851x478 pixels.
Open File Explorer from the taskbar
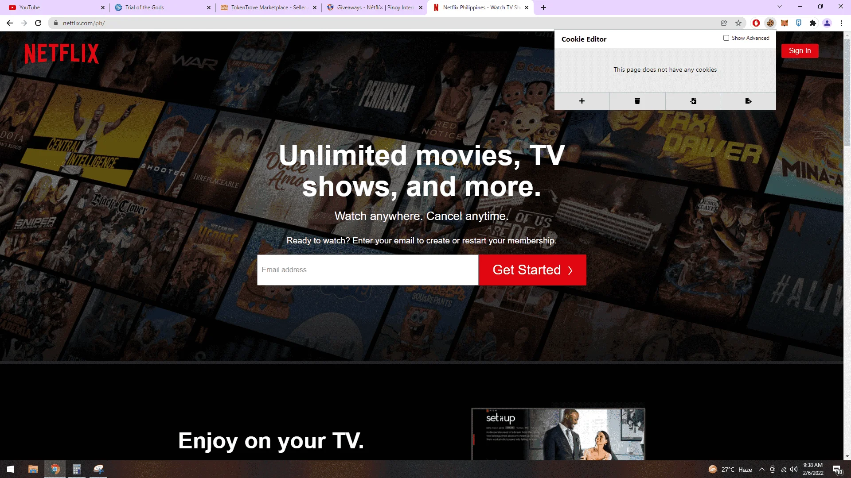(33, 469)
